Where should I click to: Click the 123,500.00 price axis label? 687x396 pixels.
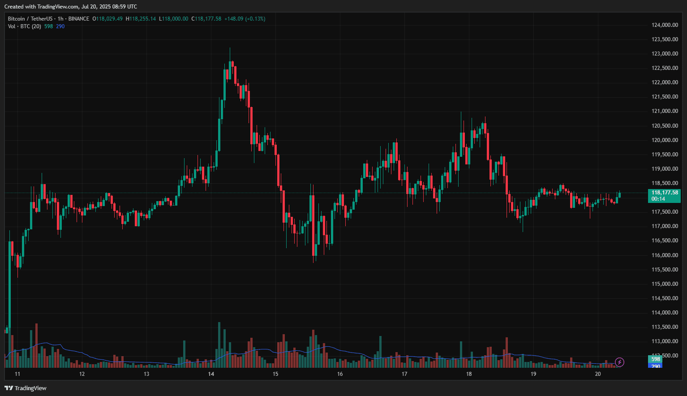click(x=665, y=39)
